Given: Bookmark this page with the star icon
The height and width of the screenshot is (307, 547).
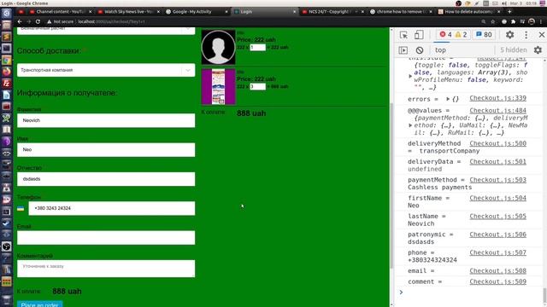Looking at the screenshot, I should [492, 21].
